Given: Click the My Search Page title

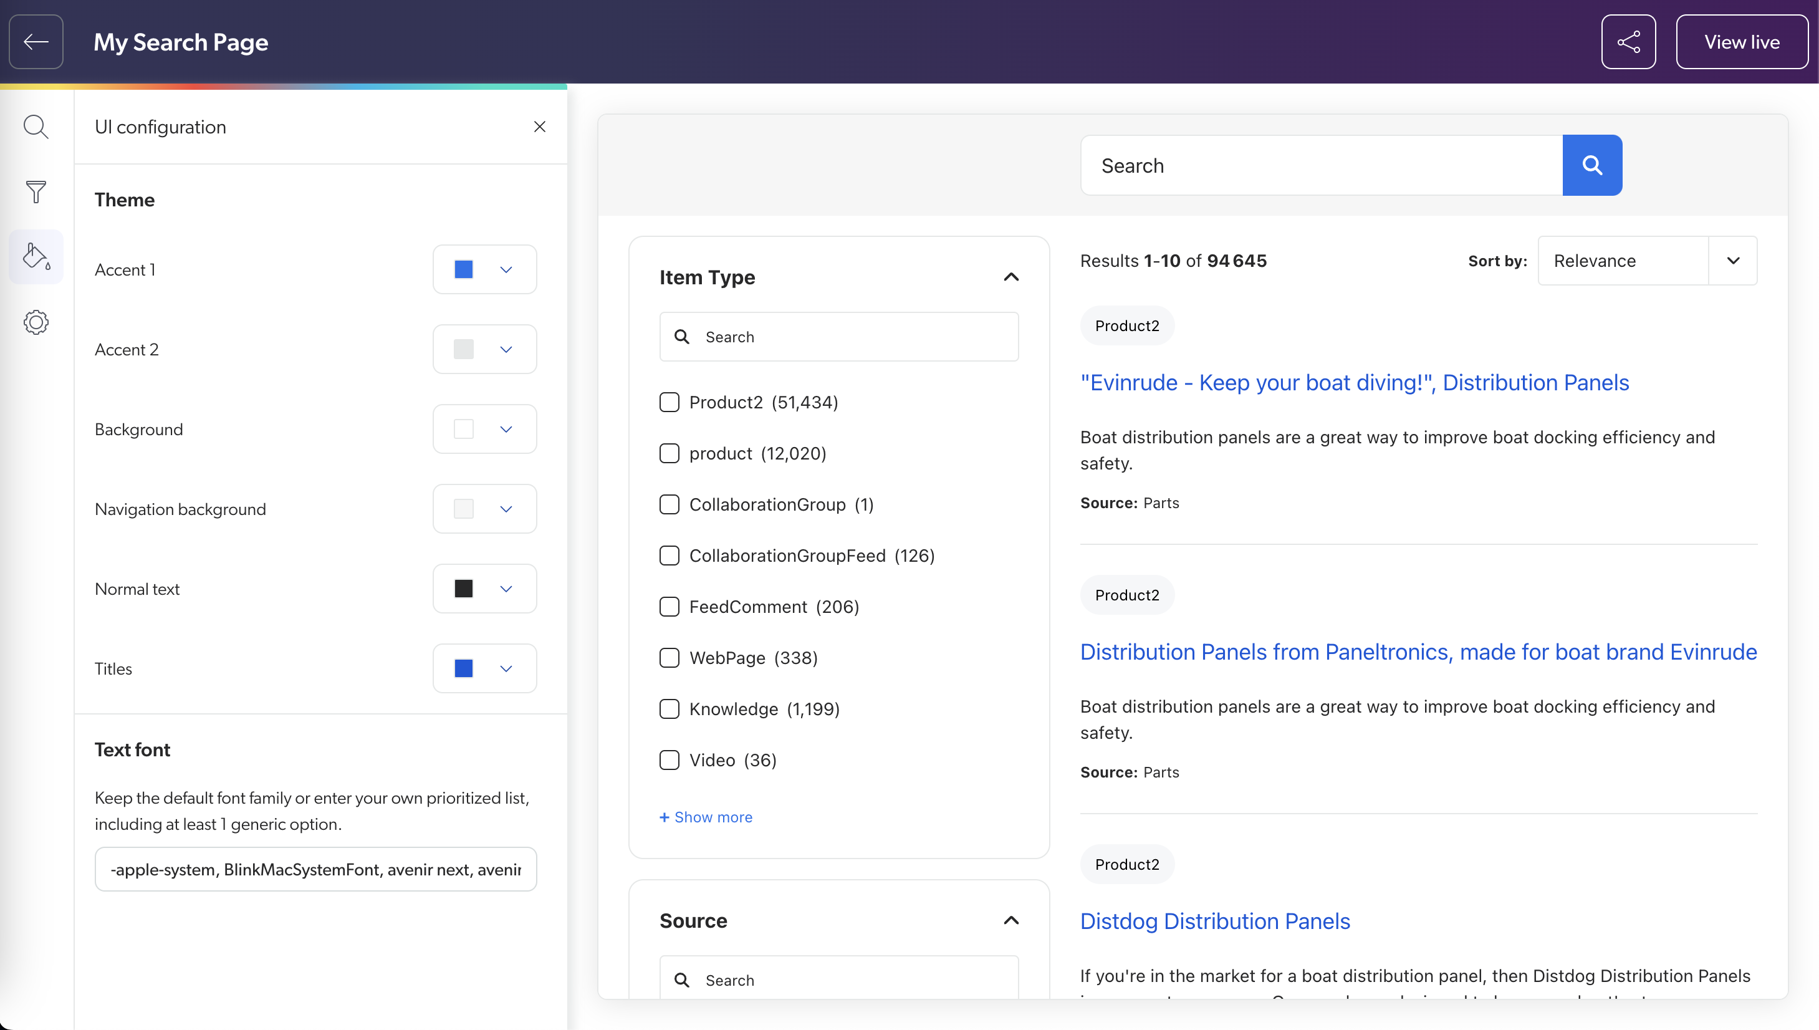Looking at the screenshot, I should coord(181,42).
